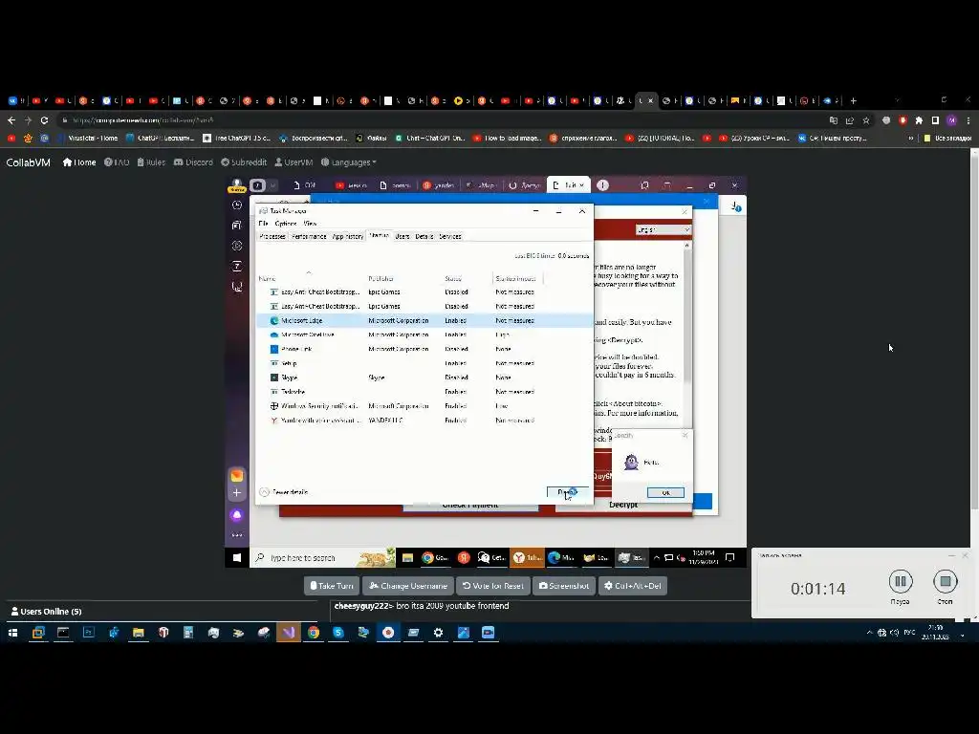Open the Subreddit link
The height and width of the screenshot is (734, 979).
coord(244,162)
